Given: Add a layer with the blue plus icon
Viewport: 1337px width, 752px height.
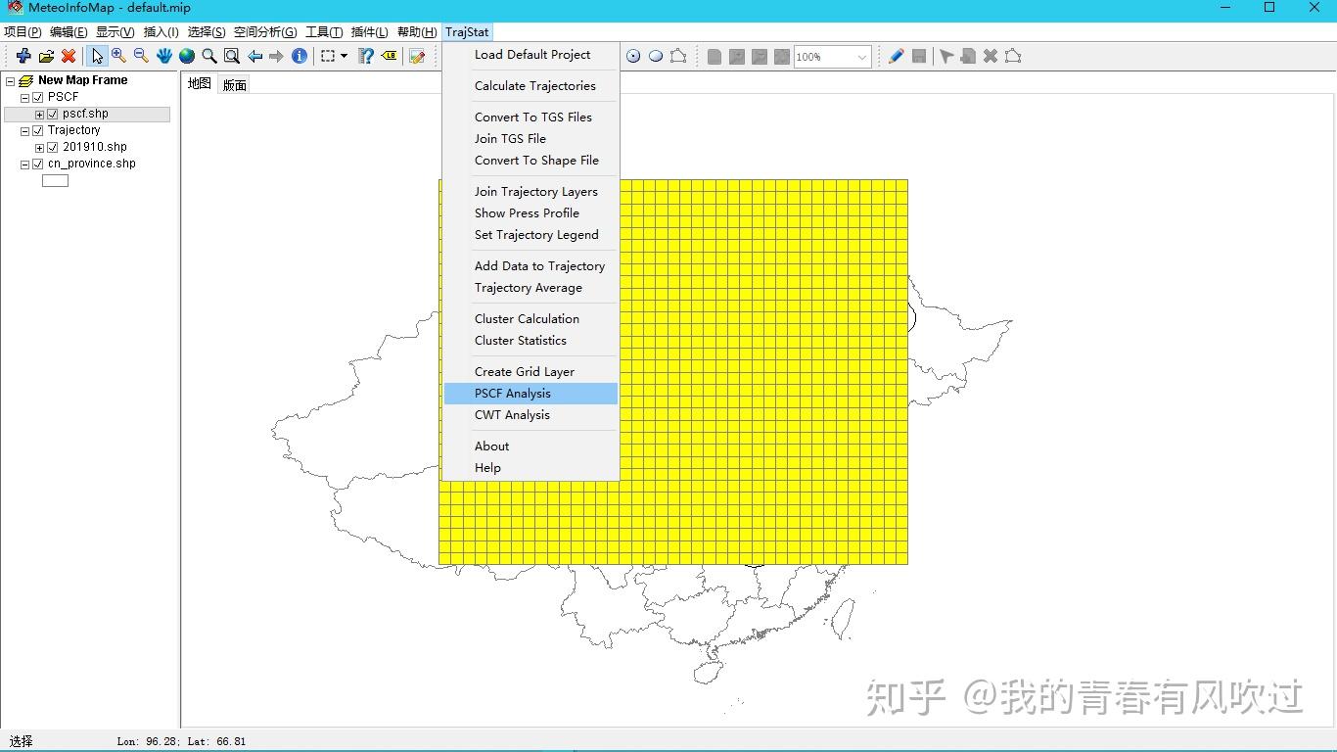Looking at the screenshot, I should tap(23, 56).
